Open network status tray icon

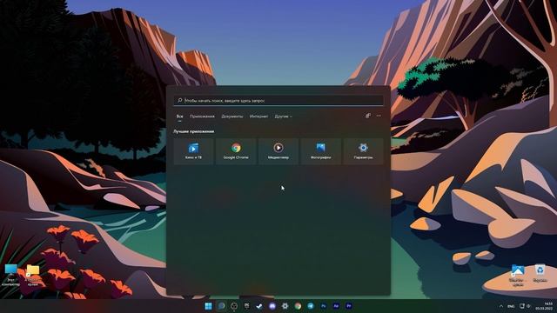pyautogui.click(x=522, y=306)
